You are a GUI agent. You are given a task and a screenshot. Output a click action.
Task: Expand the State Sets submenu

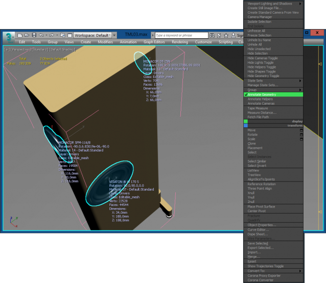pos(273,81)
